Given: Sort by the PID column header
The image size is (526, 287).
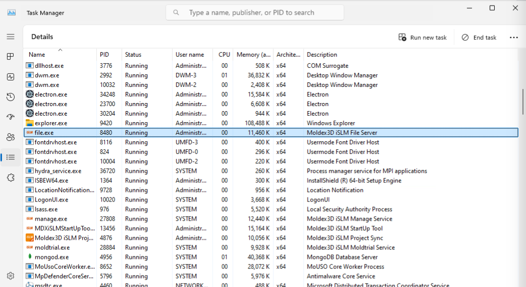Looking at the screenshot, I should coord(109,54).
